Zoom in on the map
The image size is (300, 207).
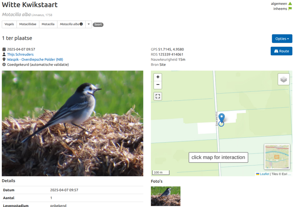coord(158,77)
